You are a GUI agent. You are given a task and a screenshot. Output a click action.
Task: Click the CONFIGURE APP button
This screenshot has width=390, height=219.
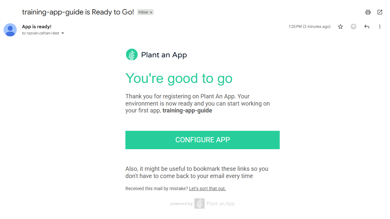[x=203, y=140]
